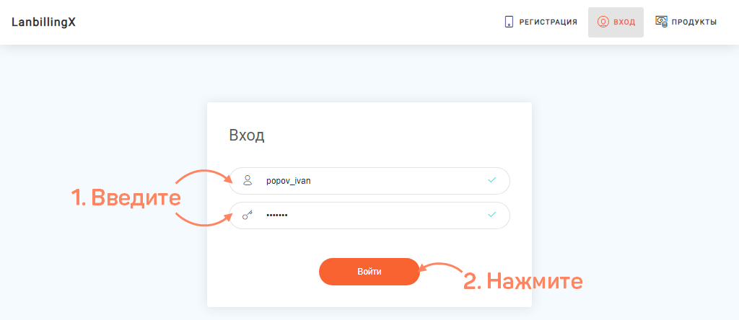The image size is (739, 320).
Task: Open the ПРОДУКТЫ menu label
Action: 694,22
